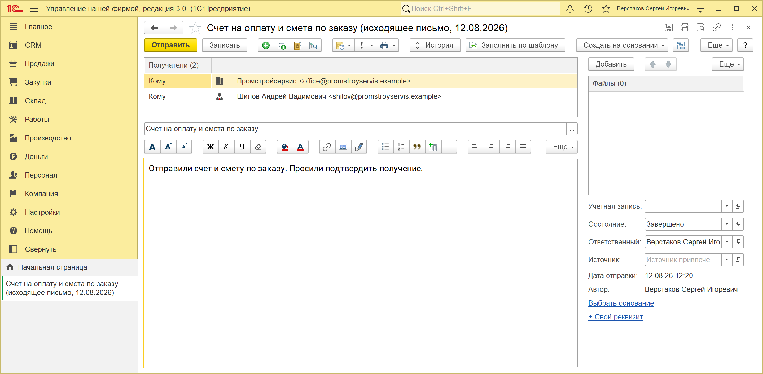Increase the font size

168,147
